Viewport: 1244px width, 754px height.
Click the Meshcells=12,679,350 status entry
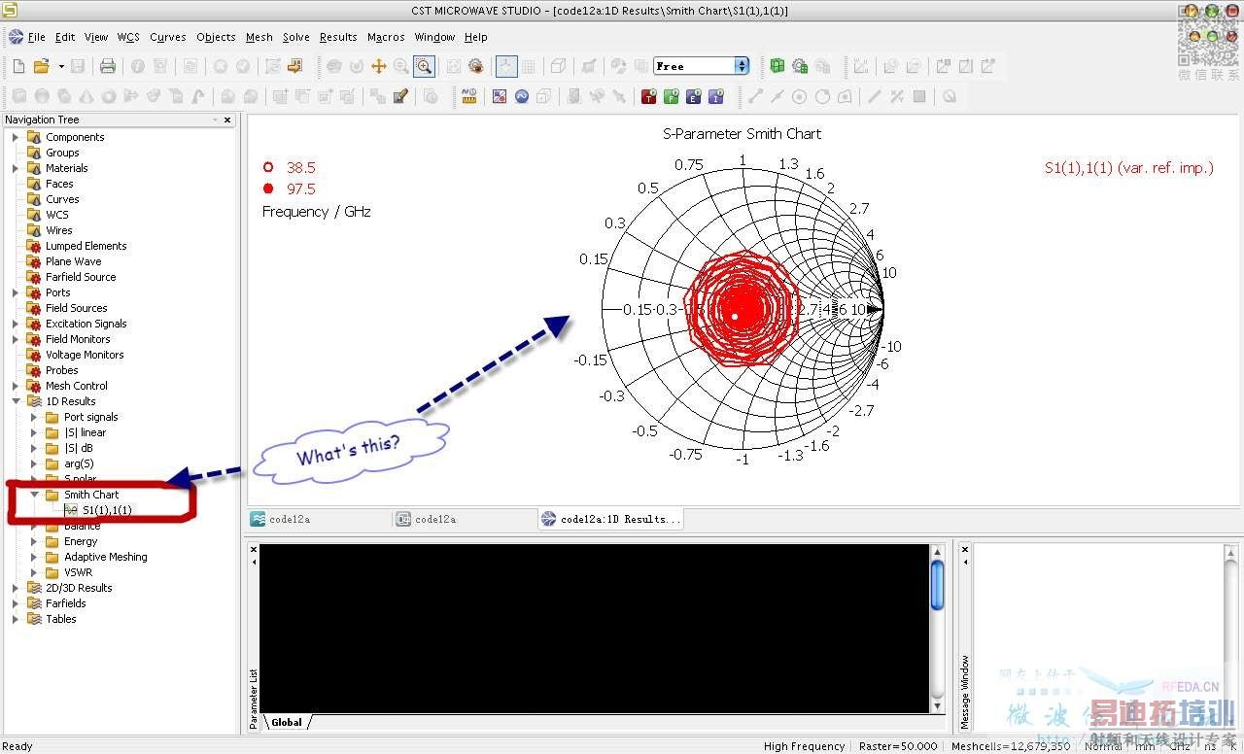click(x=1011, y=746)
